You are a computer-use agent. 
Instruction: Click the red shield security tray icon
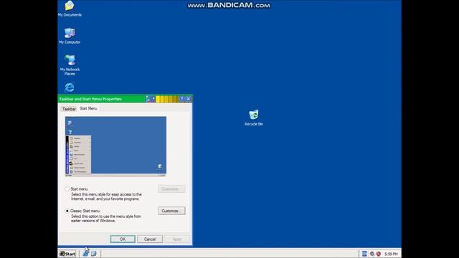coord(379,254)
